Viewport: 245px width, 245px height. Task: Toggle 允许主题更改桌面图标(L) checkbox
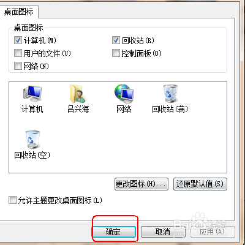[12, 200]
